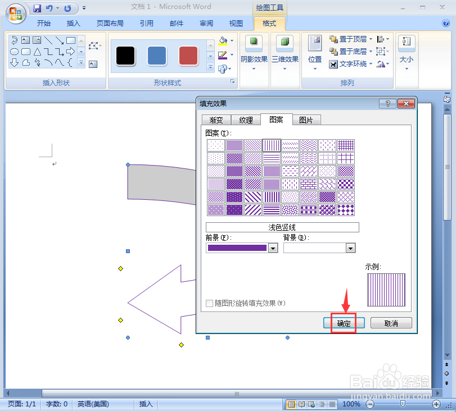Open the 图片 picture tab
The width and height of the screenshot is (456, 412).
[306, 120]
